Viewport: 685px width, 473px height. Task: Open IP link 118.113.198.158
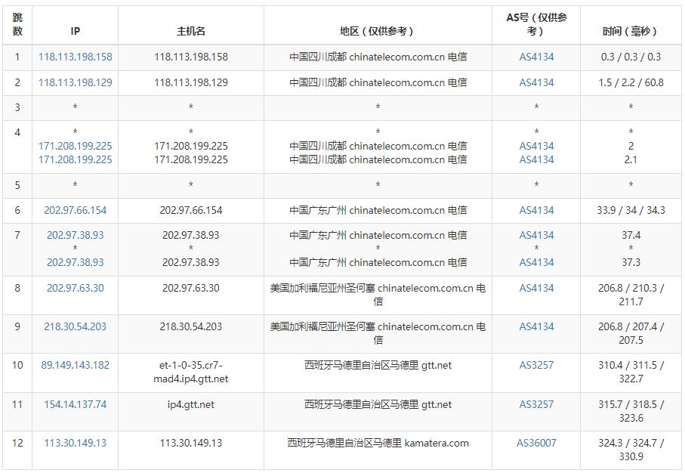pyautogui.click(x=75, y=57)
